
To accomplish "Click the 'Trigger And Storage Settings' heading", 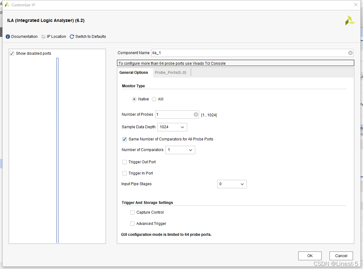I will (147, 203).
